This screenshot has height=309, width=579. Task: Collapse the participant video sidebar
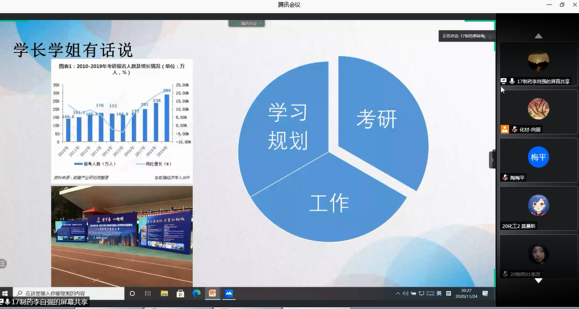[x=492, y=159]
